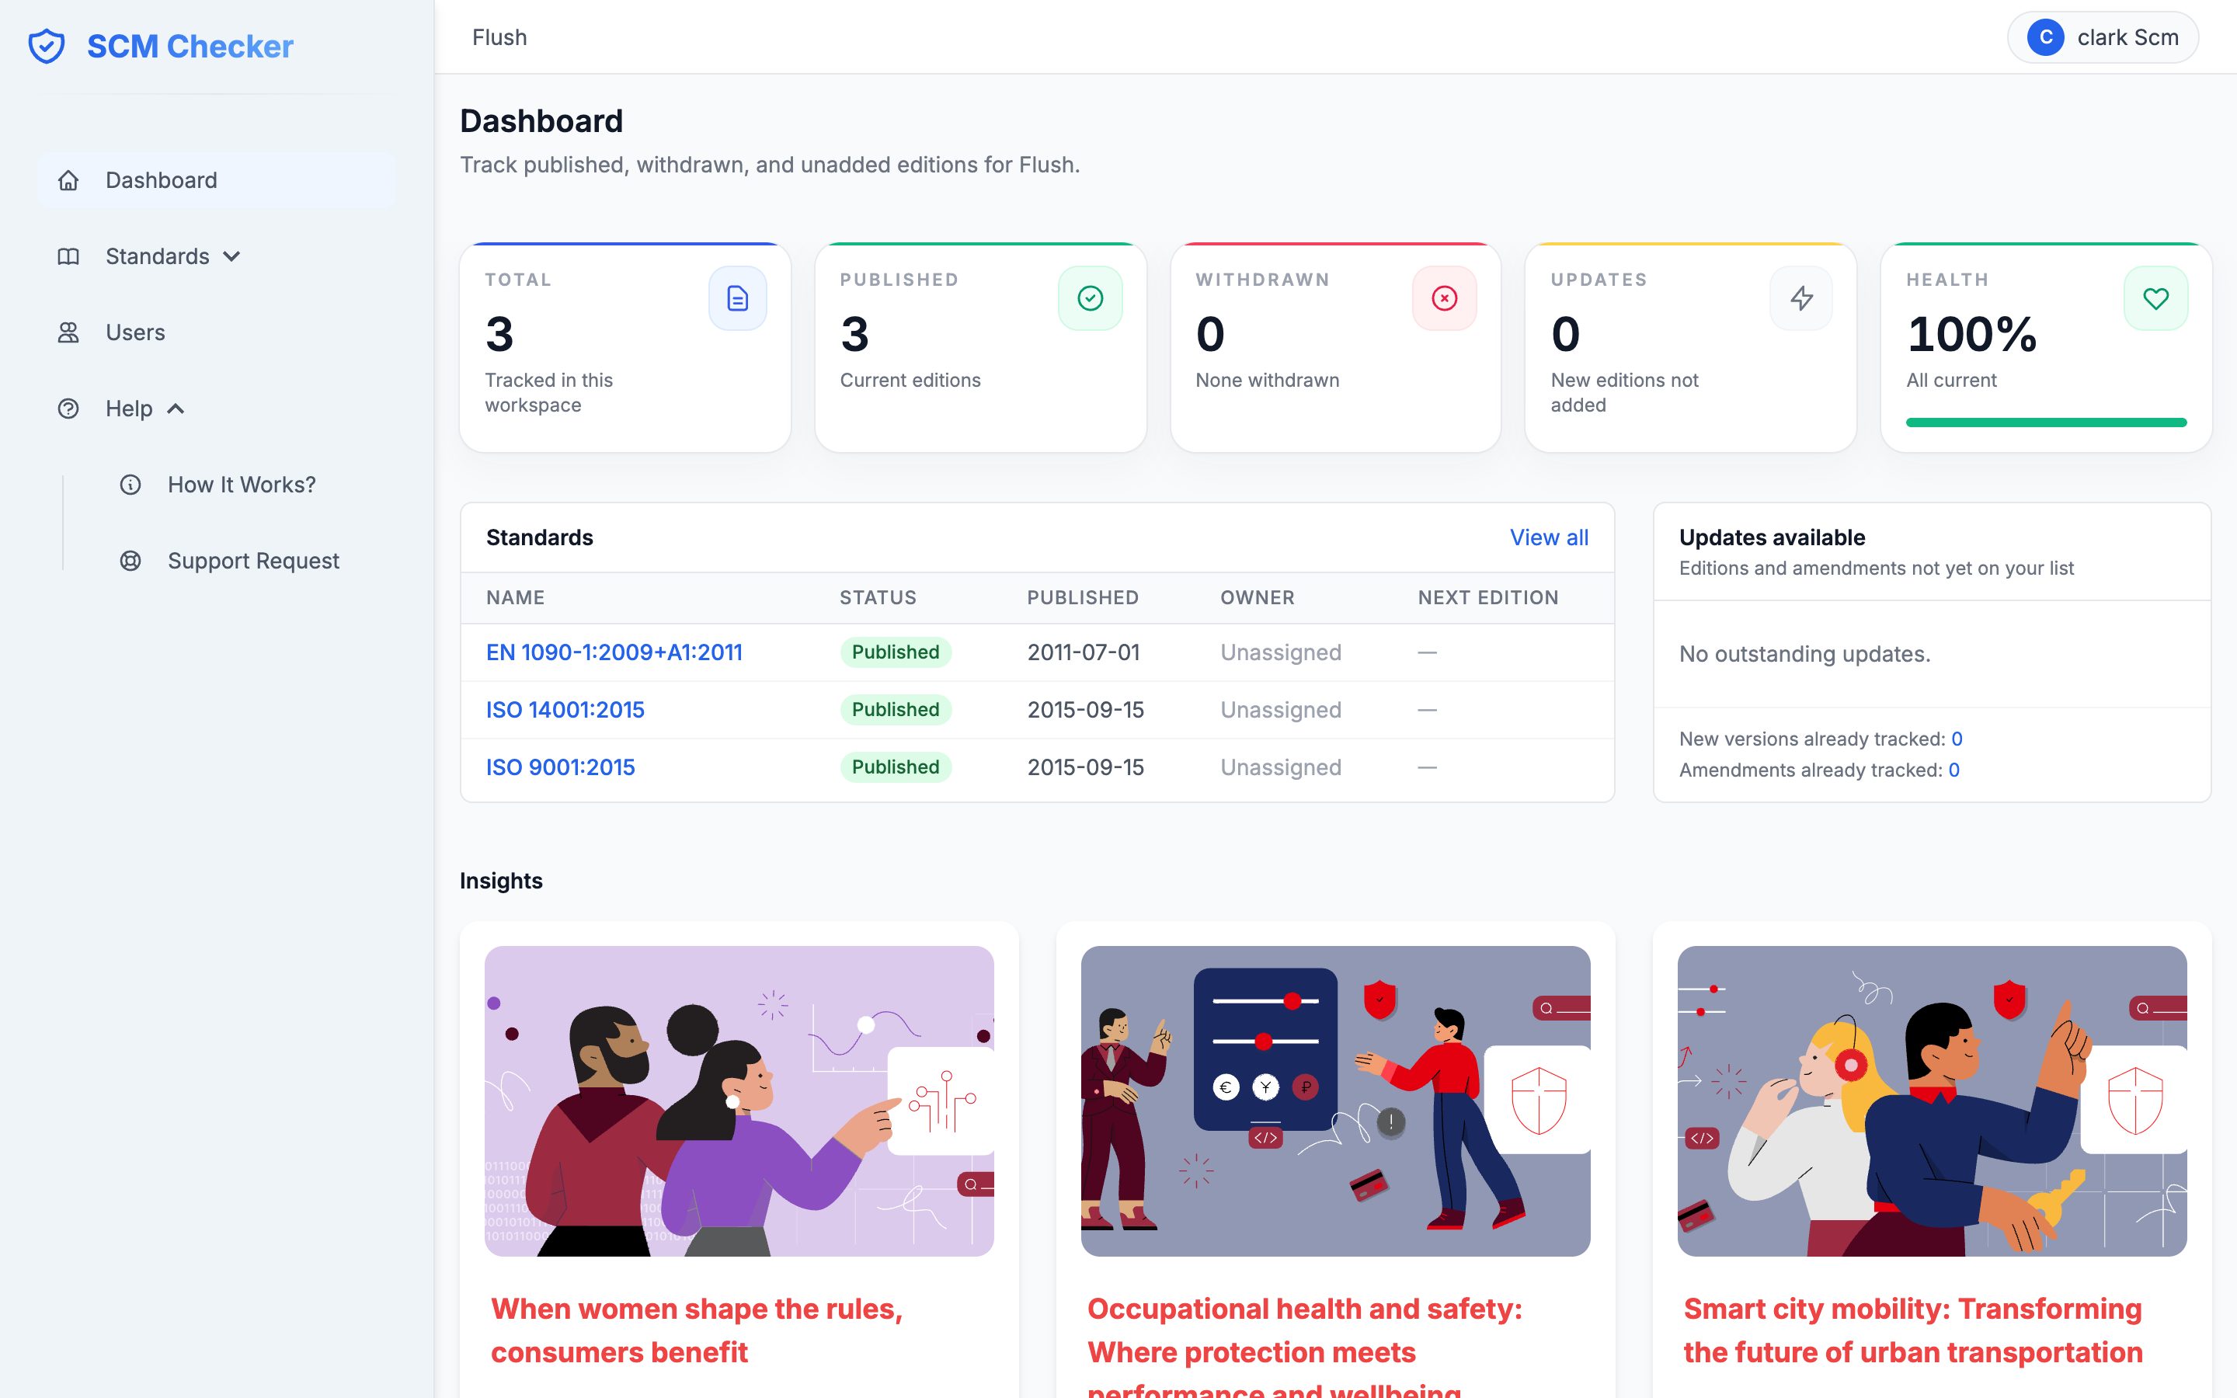Image resolution: width=2237 pixels, height=1398 pixels.
Task: Click the Published badge for ISO 14001:2015
Action: [895, 709]
